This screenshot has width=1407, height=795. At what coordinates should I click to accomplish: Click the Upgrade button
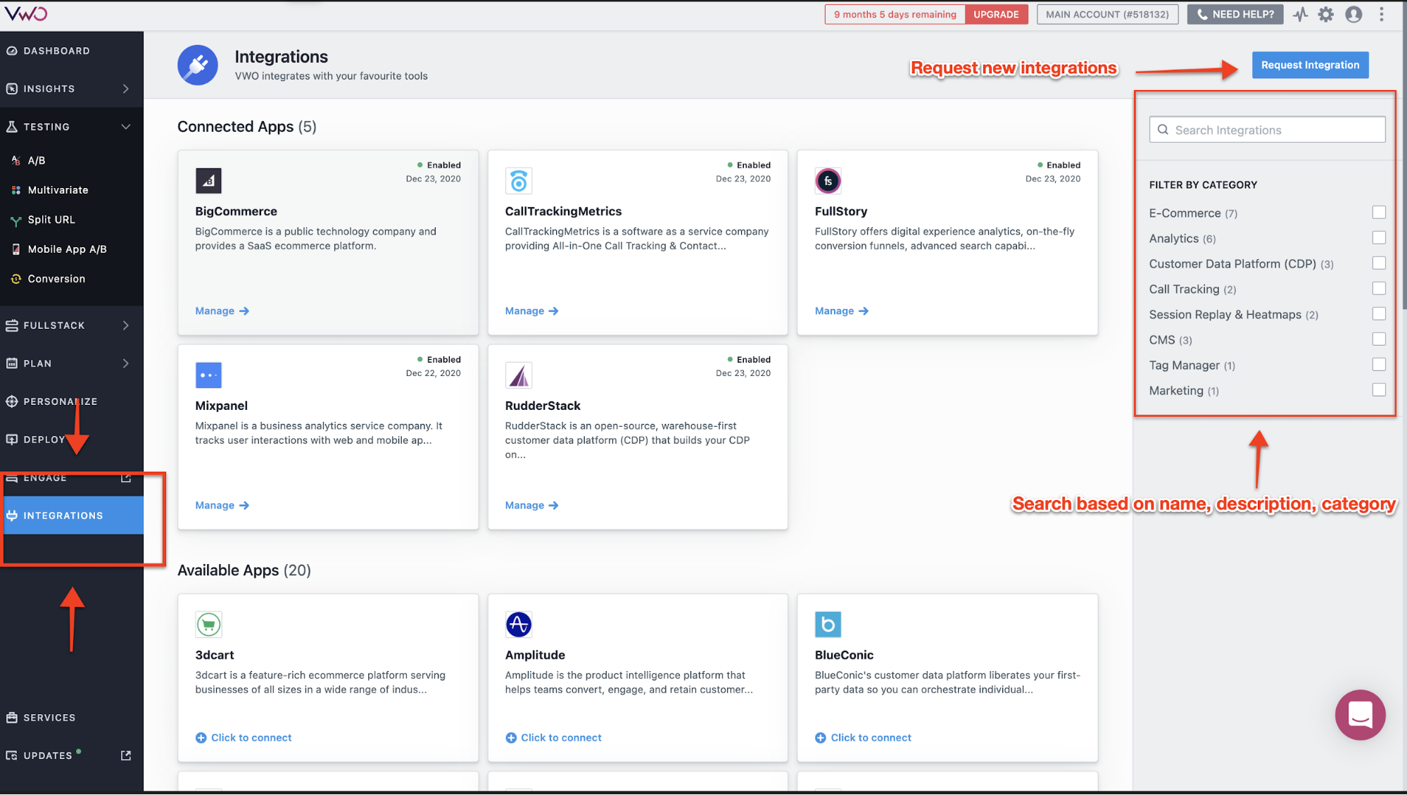[x=996, y=14]
